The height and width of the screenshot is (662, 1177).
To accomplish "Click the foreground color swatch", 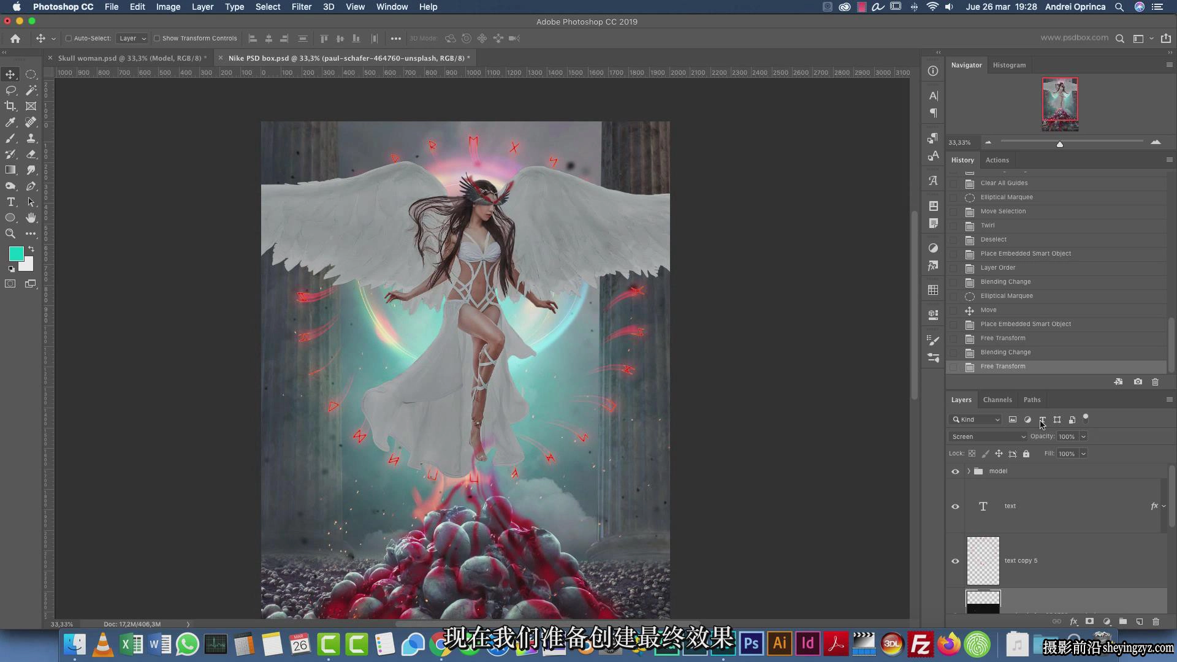I will (x=15, y=254).
